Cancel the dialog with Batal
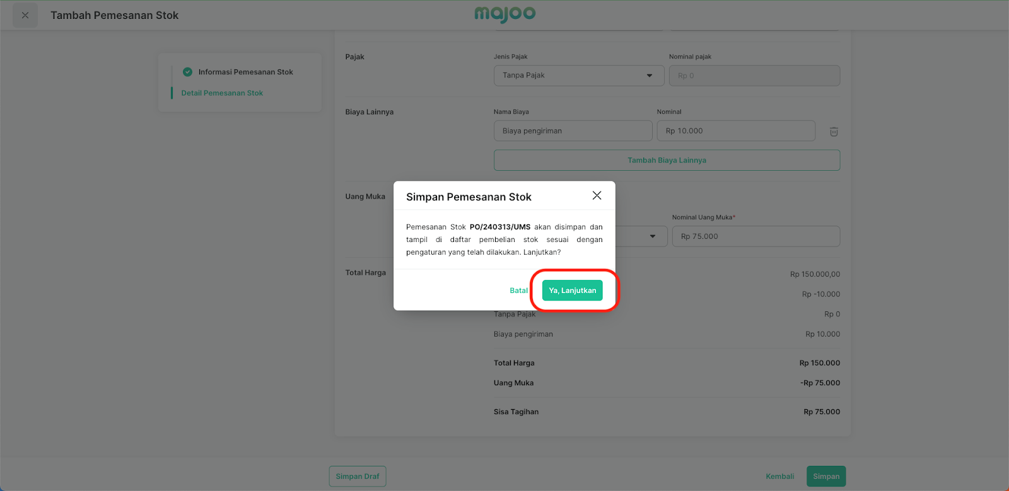This screenshot has width=1009, height=491. coord(518,291)
